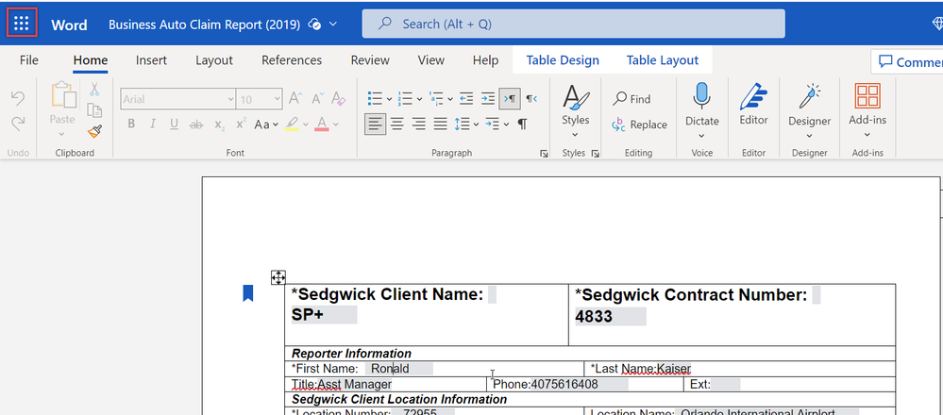Toggle Show/Hide paragraph marks
The image size is (943, 415).
click(523, 124)
